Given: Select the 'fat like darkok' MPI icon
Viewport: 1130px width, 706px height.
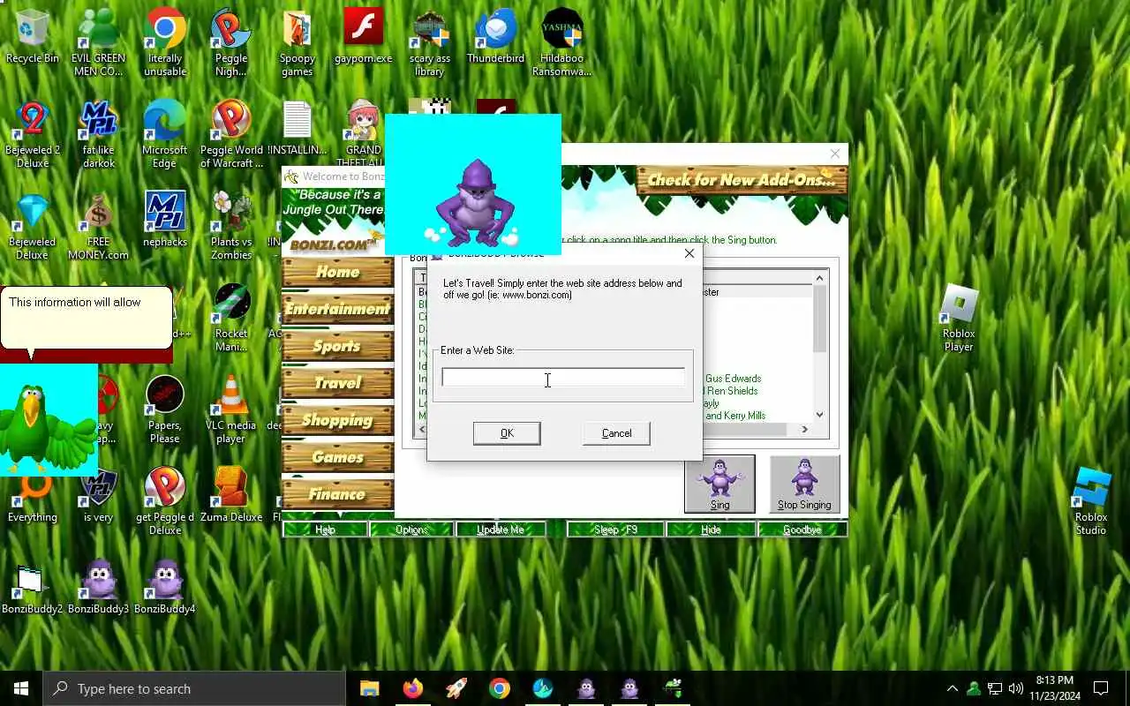Looking at the screenshot, I should pyautogui.click(x=99, y=134).
